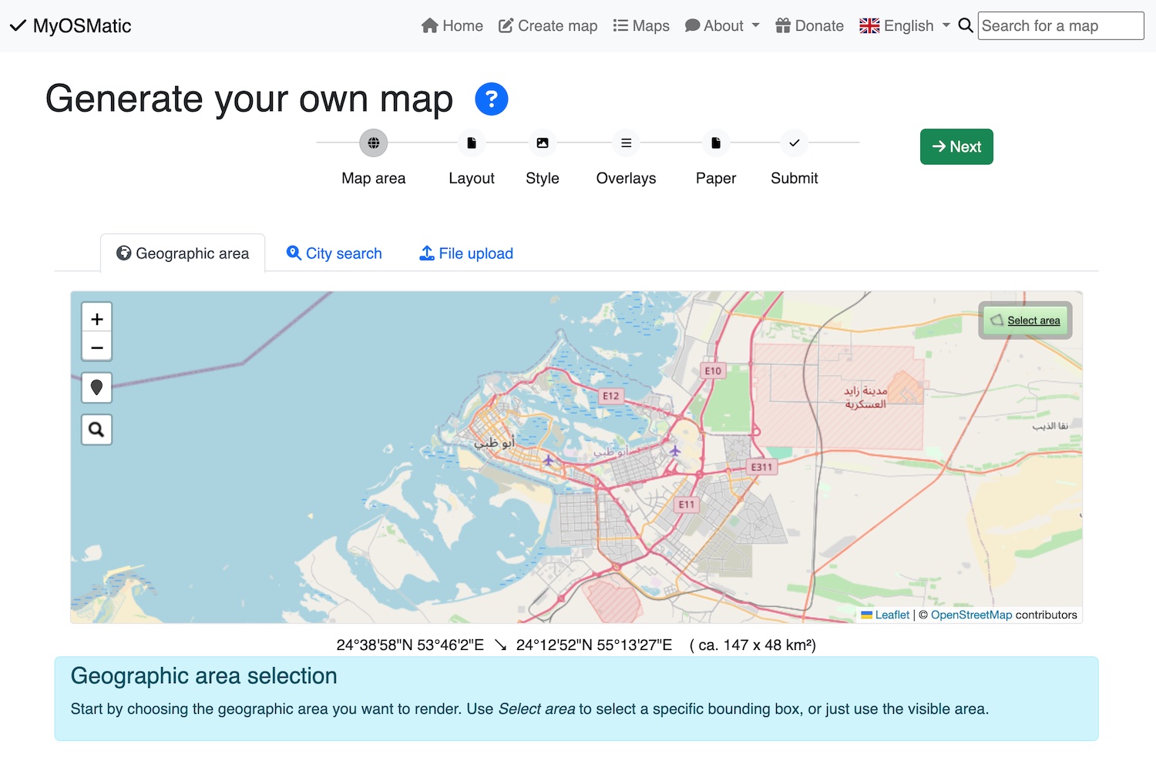Click the globe icon for the Map area step
This screenshot has width=1156, height=764.
click(373, 142)
